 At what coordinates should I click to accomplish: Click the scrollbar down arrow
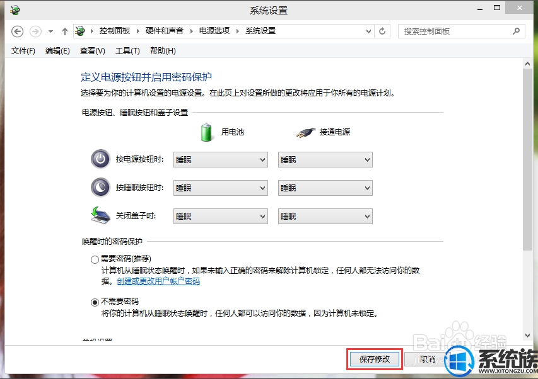pyautogui.click(x=527, y=336)
